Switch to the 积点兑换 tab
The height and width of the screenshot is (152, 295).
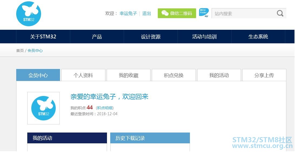(x=174, y=75)
